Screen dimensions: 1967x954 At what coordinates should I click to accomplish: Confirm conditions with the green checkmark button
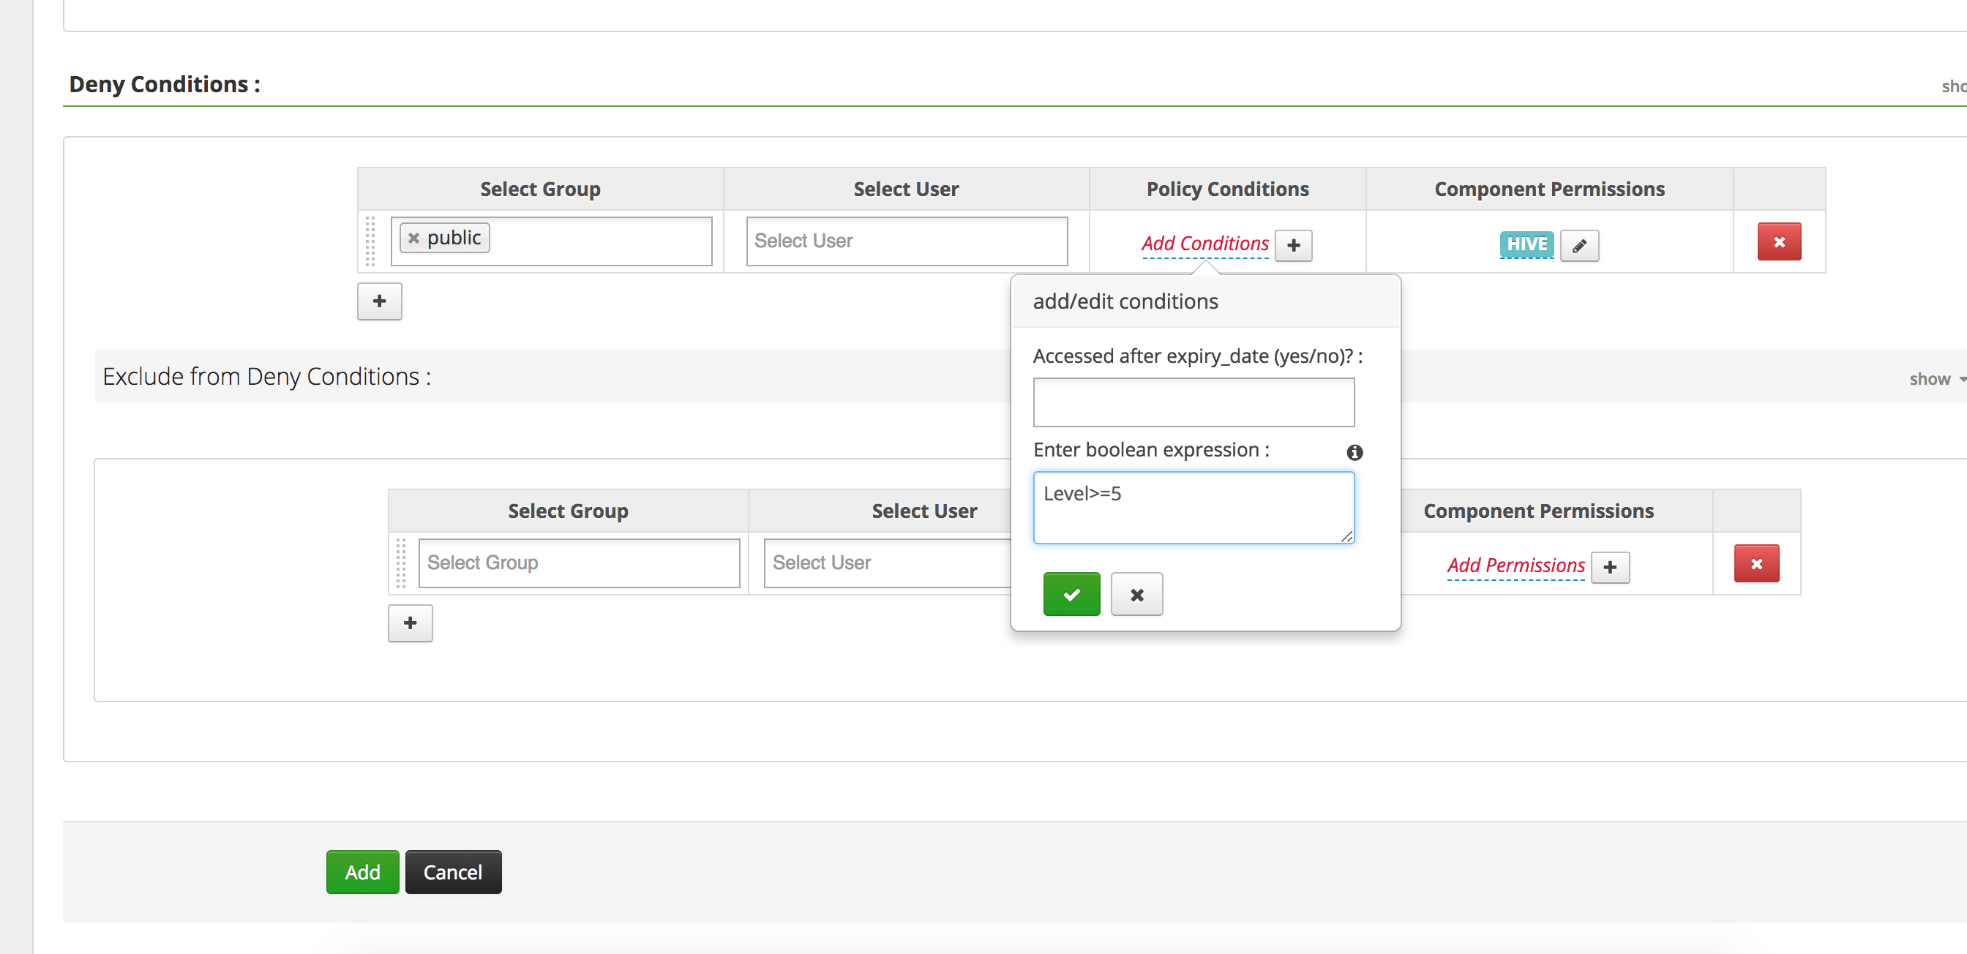[x=1071, y=594]
